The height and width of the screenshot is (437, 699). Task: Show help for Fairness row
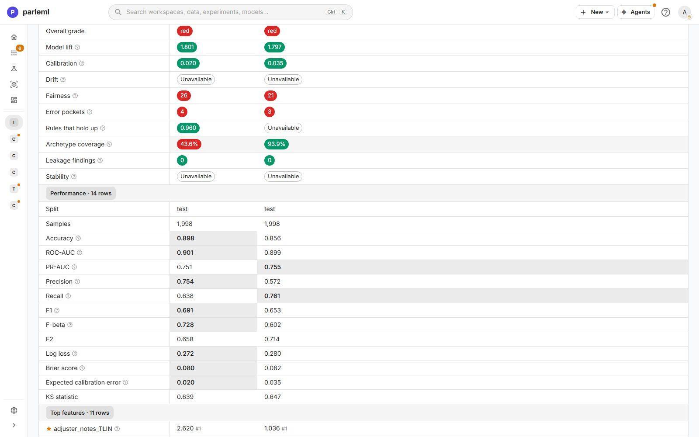pyautogui.click(x=75, y=96)
